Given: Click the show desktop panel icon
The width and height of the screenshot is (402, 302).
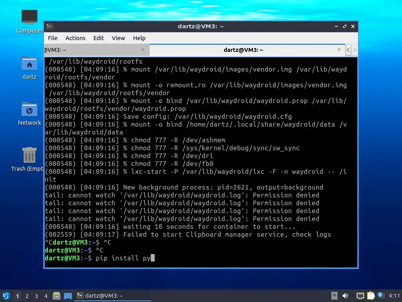Looking at the screenshot, I should coord(68,296).
